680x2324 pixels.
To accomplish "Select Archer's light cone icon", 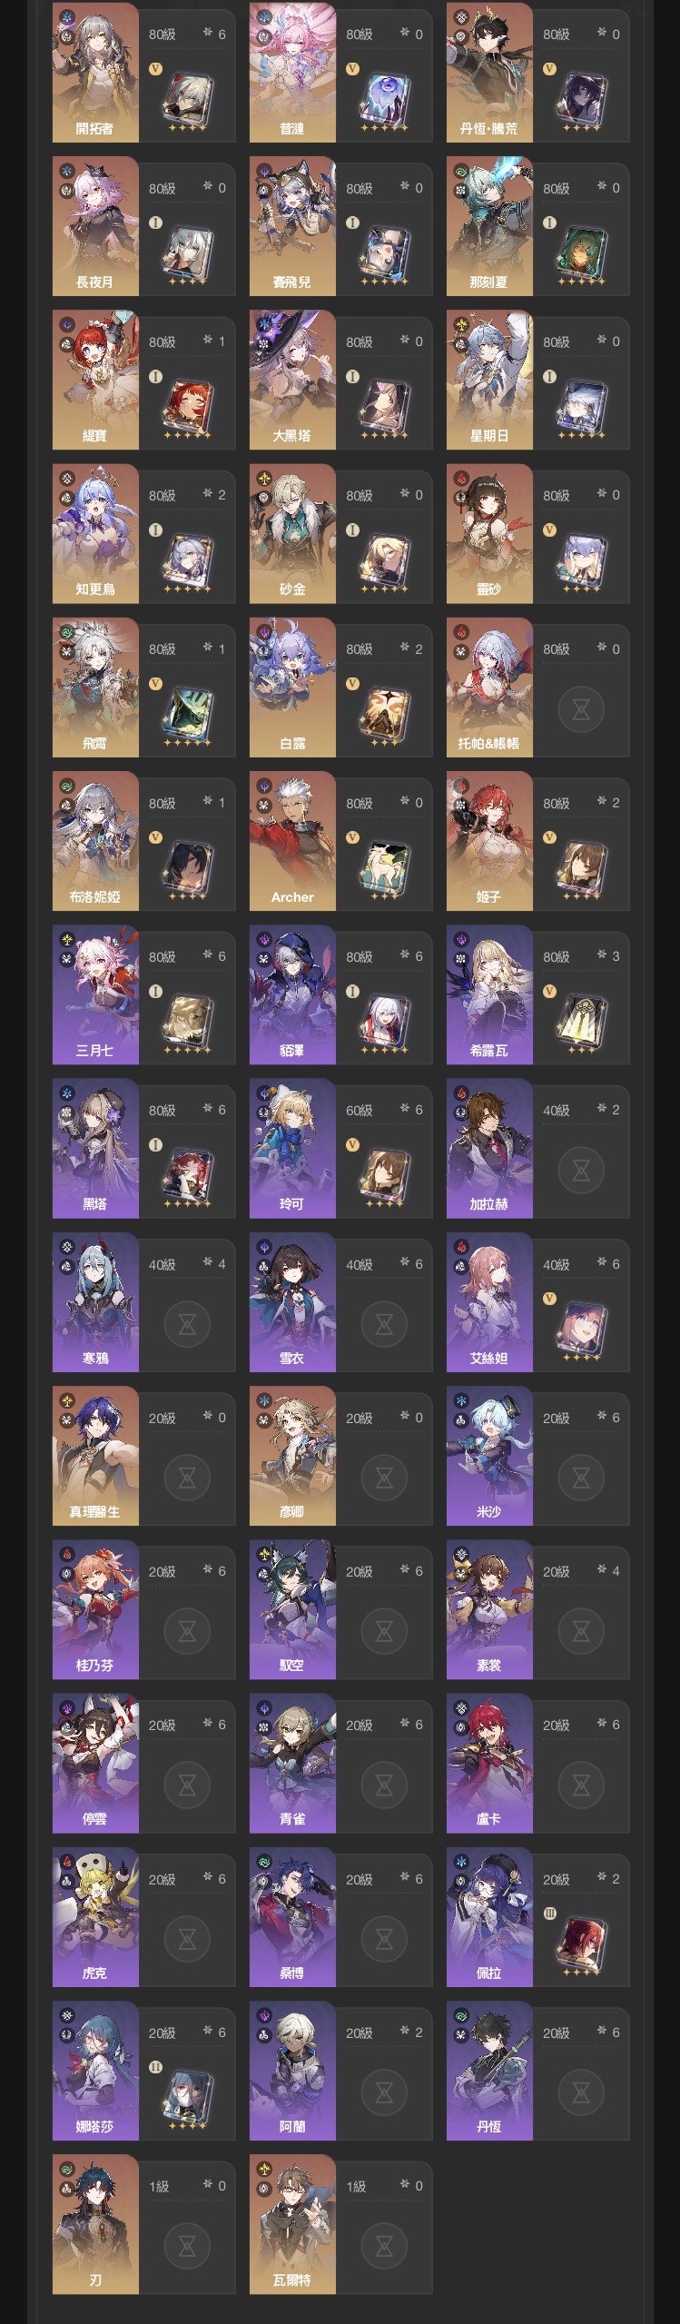I will (x=385, y=867).
